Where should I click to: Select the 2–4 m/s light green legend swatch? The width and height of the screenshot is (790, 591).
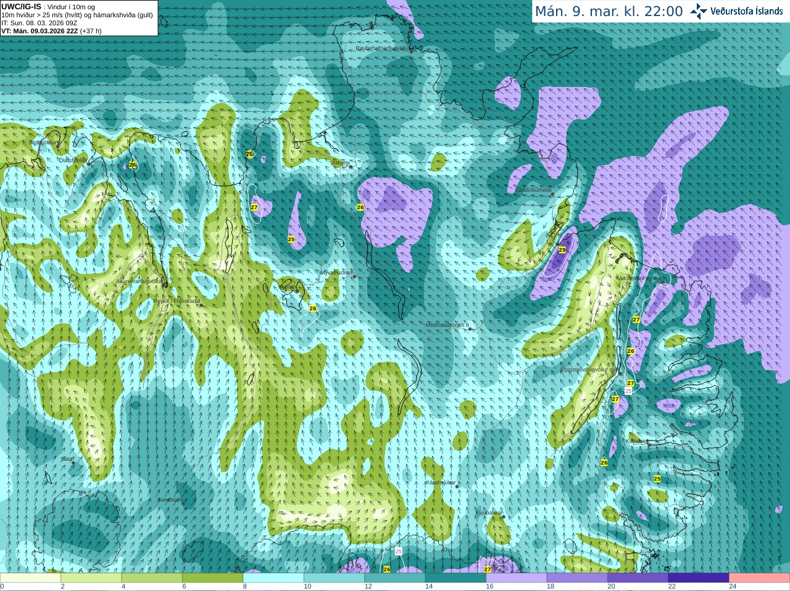pyautogui.click(x=91, y=578)
